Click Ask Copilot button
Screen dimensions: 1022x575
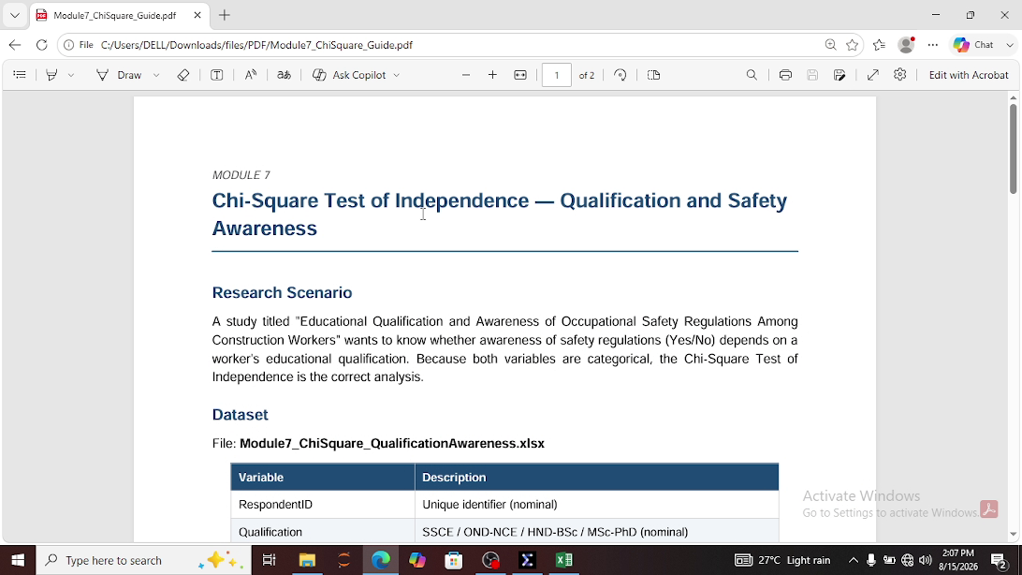(x=349, y=75)
